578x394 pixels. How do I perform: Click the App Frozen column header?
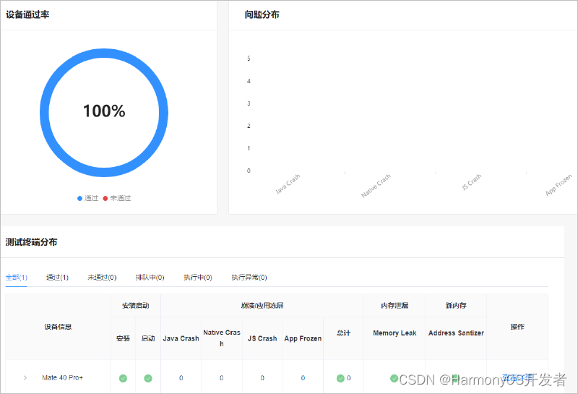303,338
